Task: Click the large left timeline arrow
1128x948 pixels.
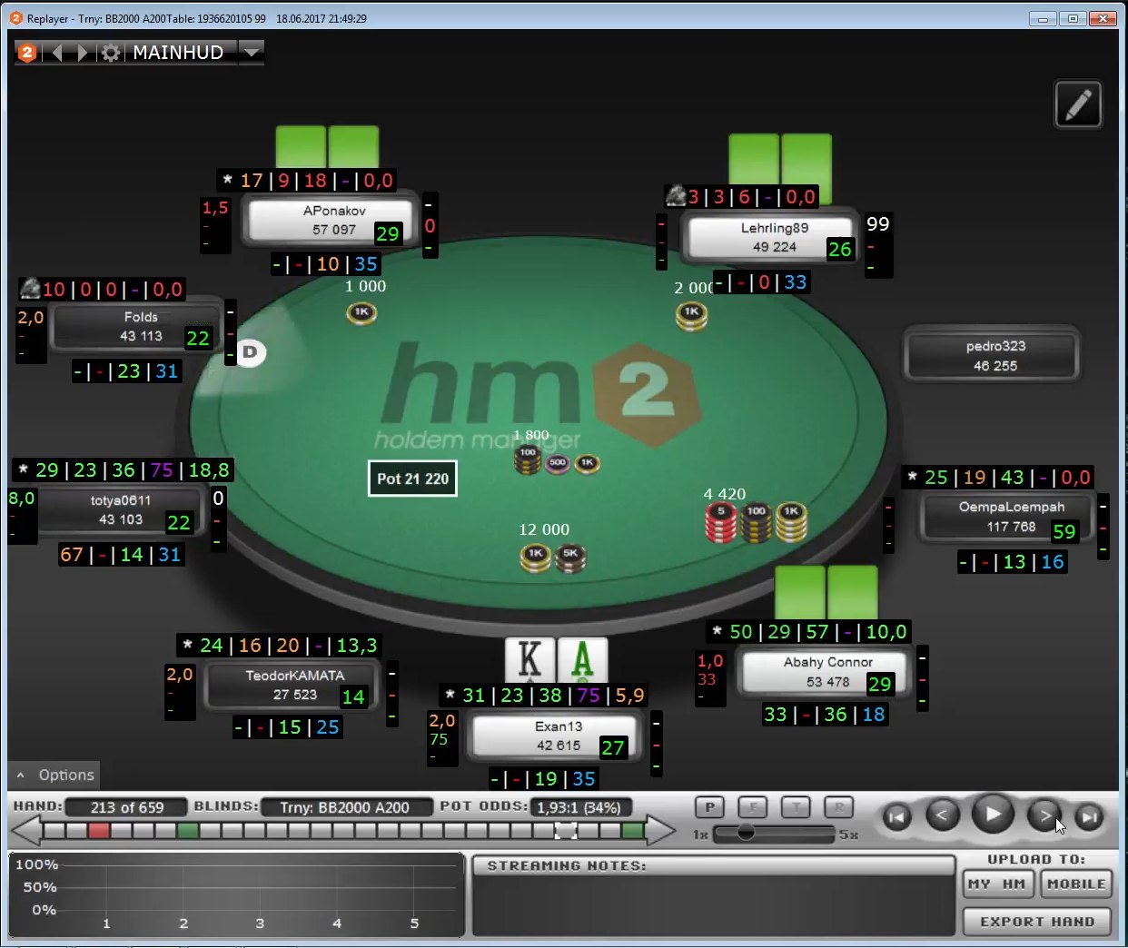Action: [x=26, y=830]
